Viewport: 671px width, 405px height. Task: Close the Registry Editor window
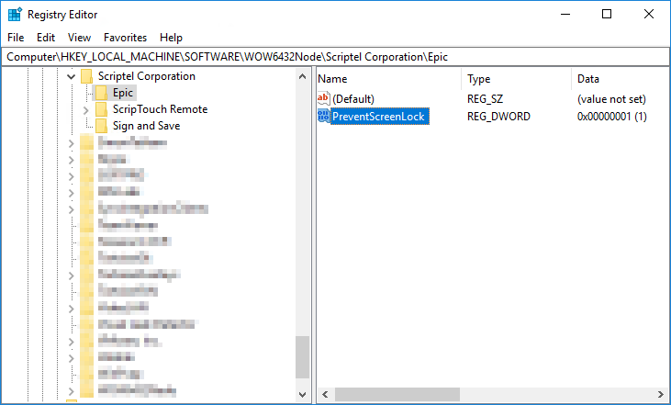[x=649, y=14]
